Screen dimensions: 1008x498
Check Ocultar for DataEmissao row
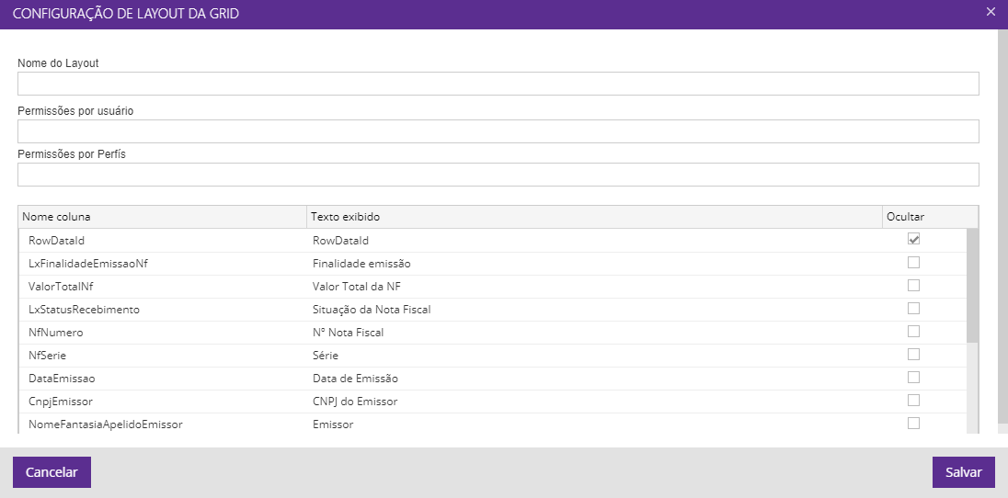(x=913, y=377)
